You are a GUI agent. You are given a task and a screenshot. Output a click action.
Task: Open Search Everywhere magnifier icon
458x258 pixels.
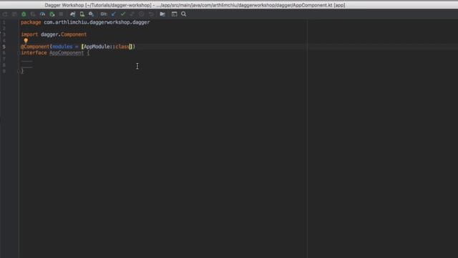(183, 14)
